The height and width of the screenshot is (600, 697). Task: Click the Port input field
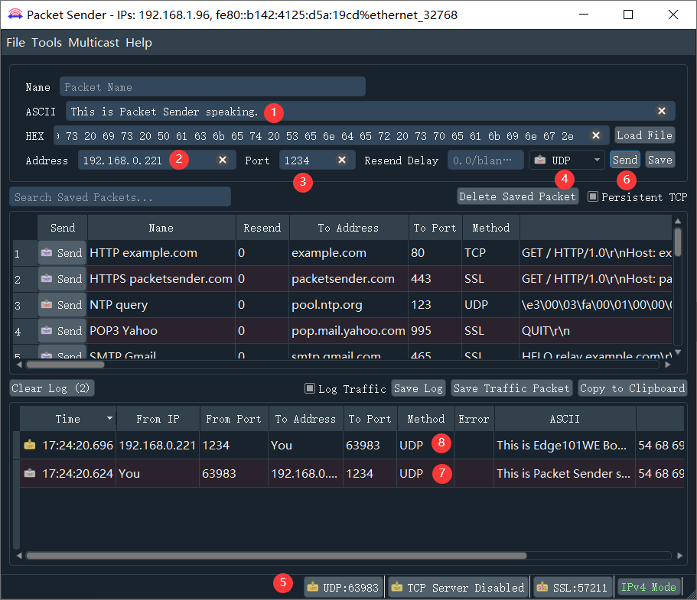(x=318, y=160)
